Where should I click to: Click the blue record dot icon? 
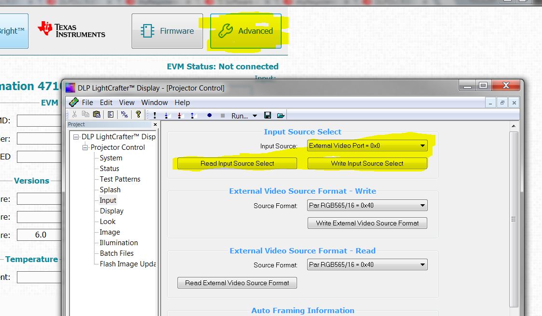point(209,115)
